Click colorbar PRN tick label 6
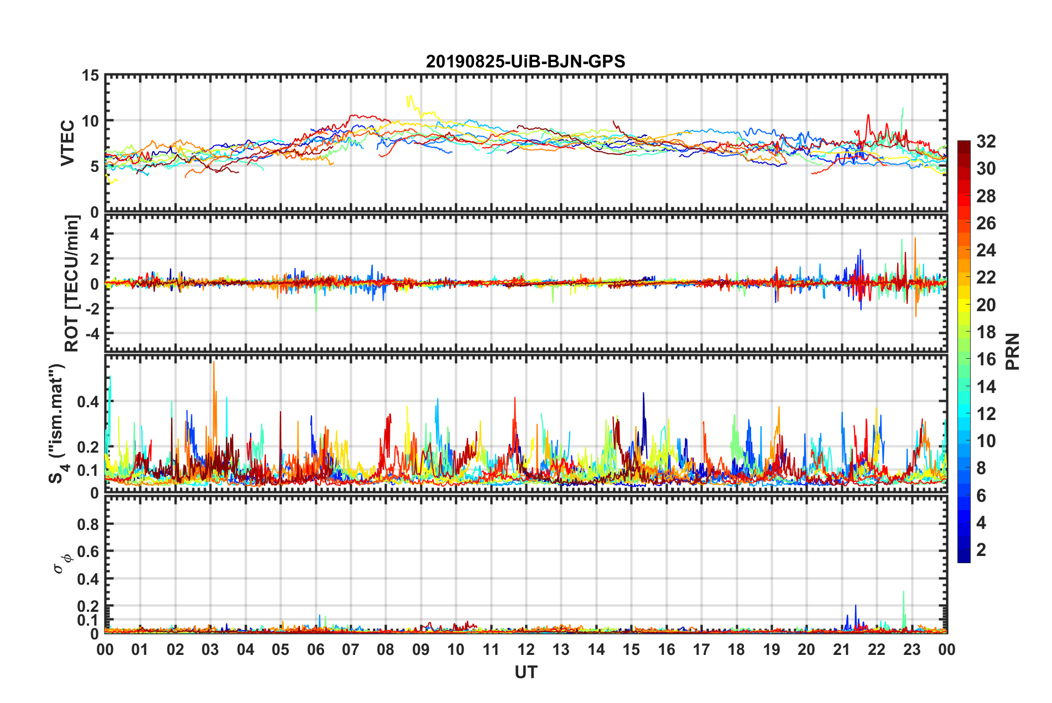The height and width of the screenshot is (703, 1052). point(981,496)
